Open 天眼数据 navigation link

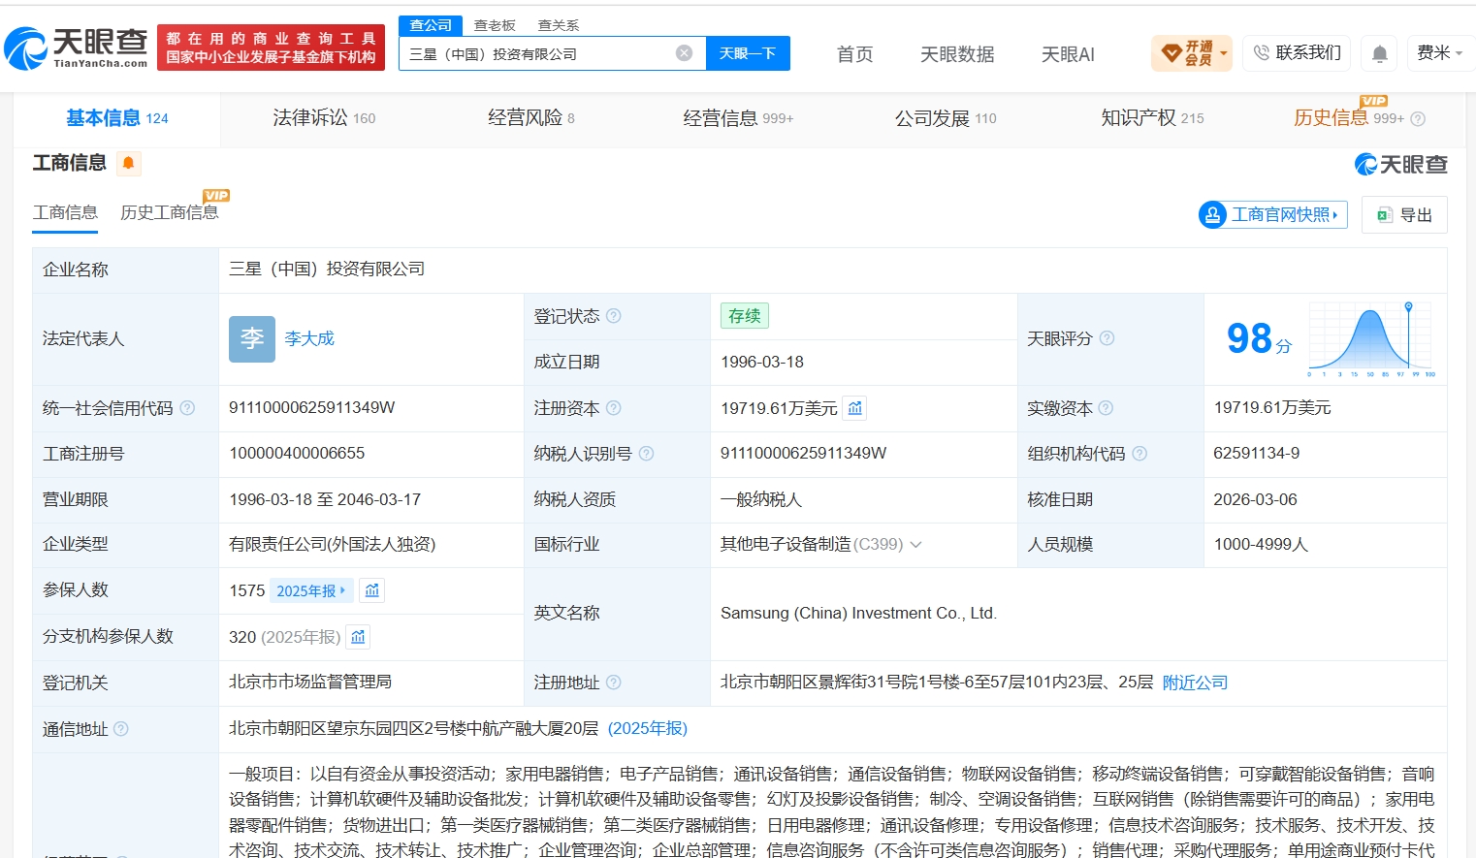click(x=957, y=54)
